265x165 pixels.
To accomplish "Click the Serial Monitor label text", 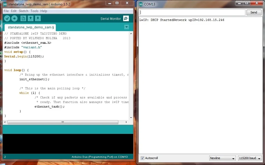I will [111, 19].
